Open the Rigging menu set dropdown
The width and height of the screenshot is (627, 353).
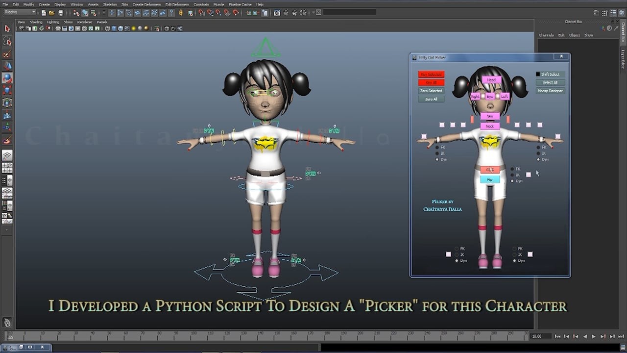19,12
